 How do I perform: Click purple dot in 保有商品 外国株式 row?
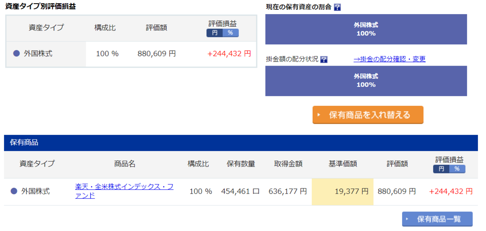pyautogui.click(x=14, y=191)
